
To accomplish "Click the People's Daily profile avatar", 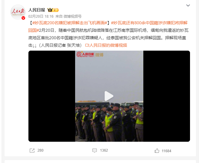I will point(18,12).
